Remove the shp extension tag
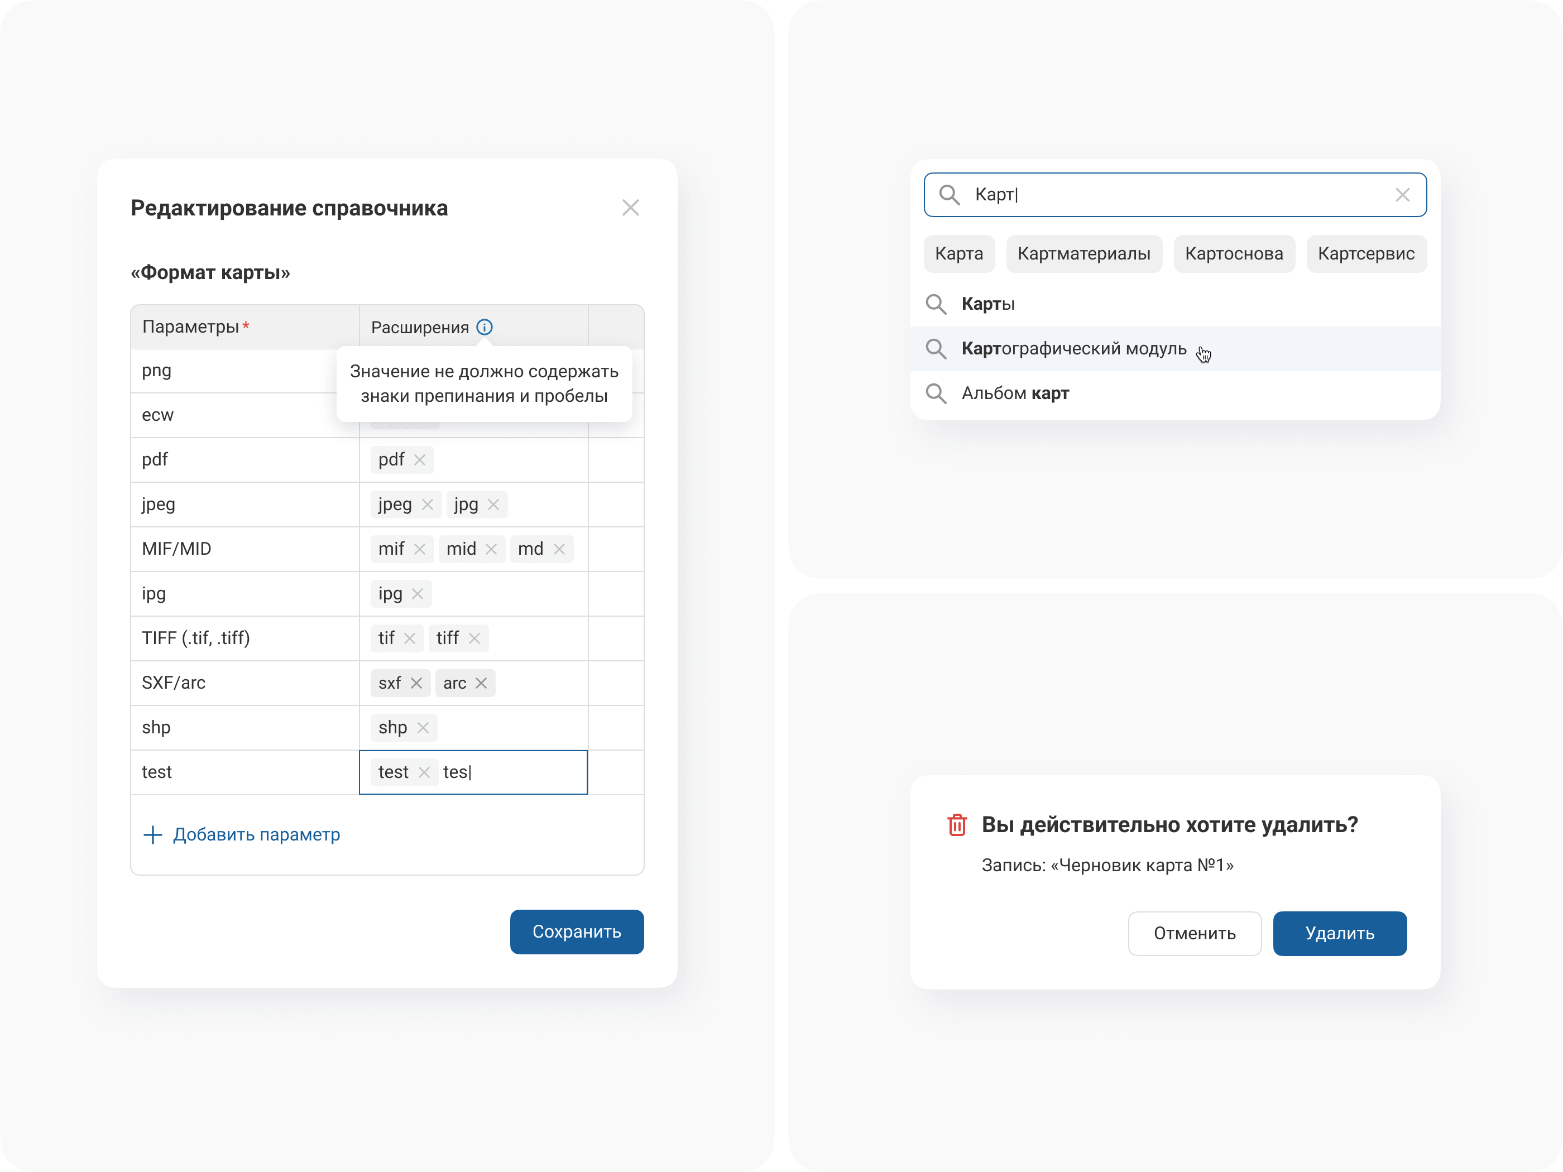 (x=423, y=728)
